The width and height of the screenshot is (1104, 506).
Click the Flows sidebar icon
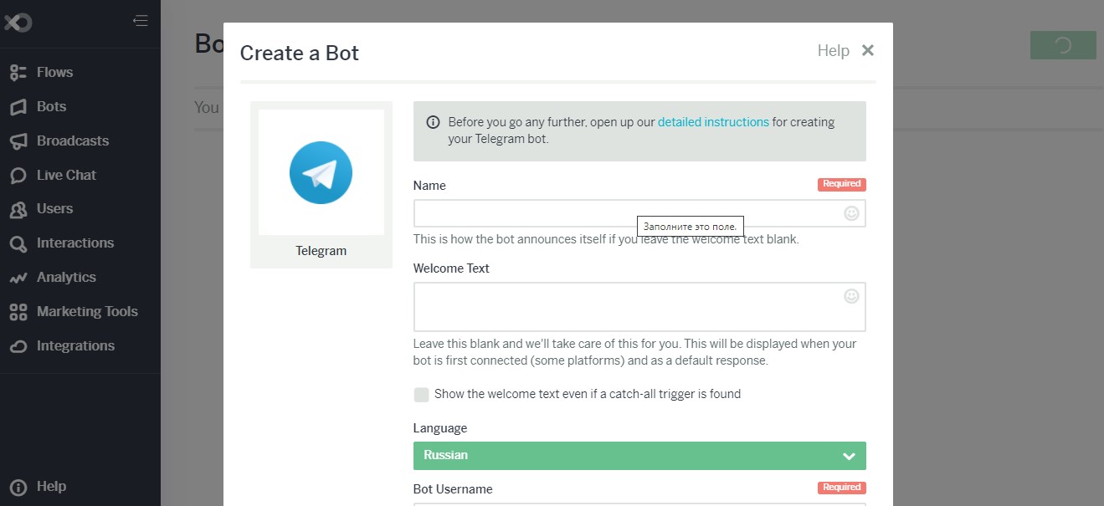point(18,73)
